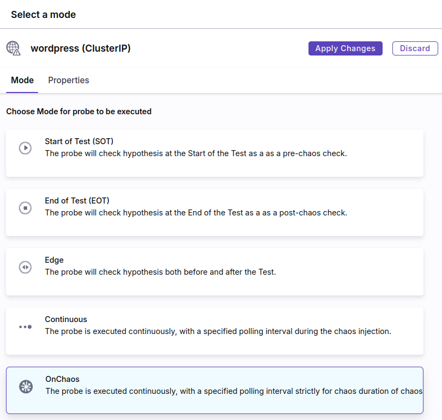The height and width of the screenshot is (420, 442).
Task: Discard the pending probe changes
Action: 415,48
